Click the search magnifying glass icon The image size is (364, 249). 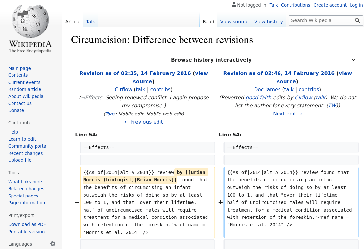point(357,20)
